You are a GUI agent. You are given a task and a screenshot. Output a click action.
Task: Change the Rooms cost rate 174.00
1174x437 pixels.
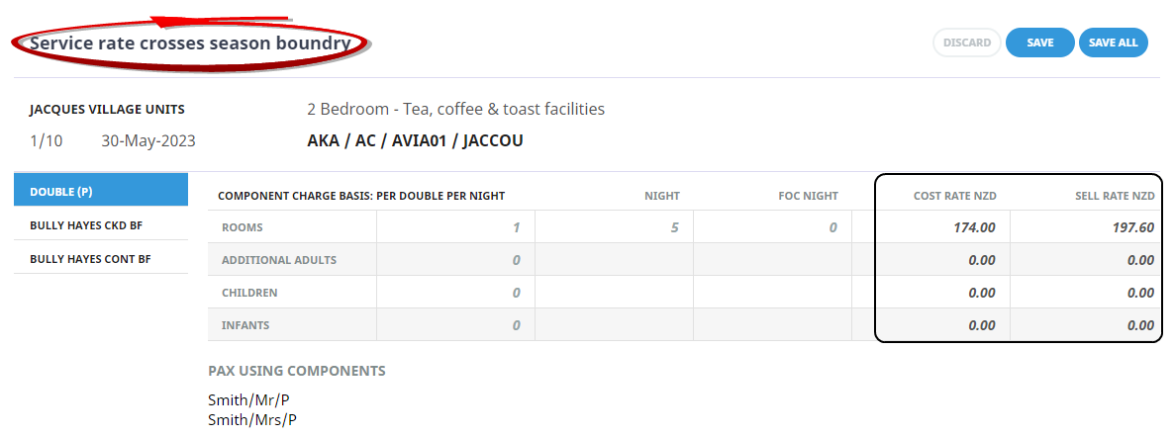[940, 227]
